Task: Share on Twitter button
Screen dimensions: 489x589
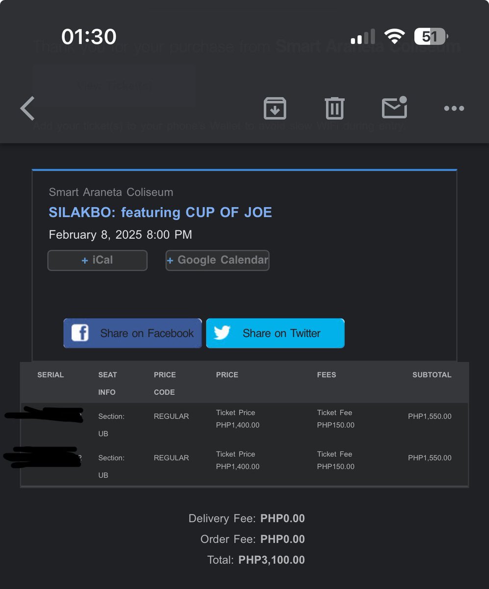Action: tap(275, 333)
